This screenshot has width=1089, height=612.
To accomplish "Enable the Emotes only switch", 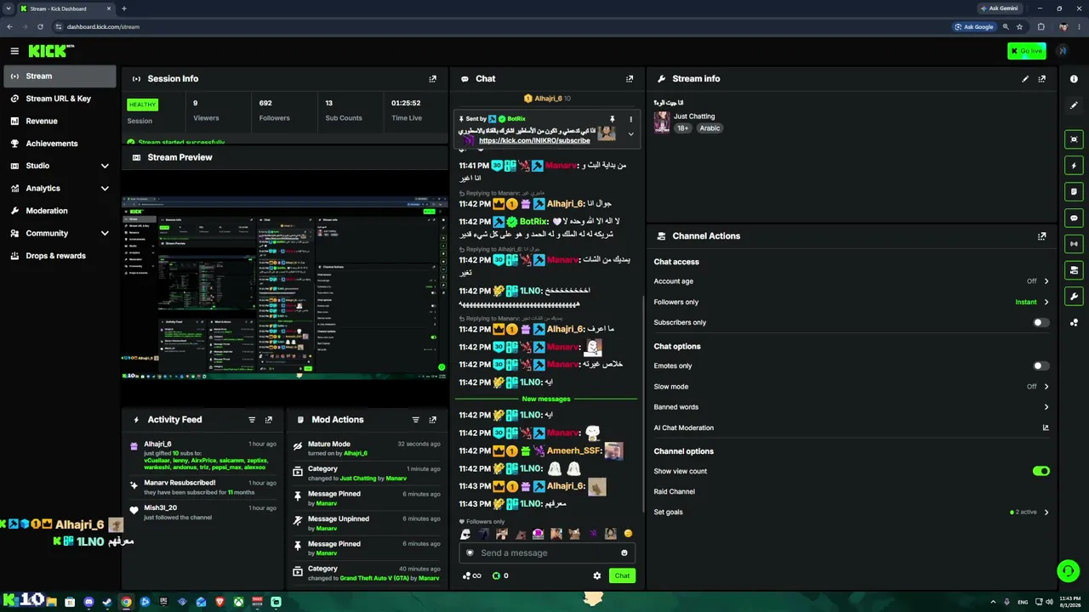I will click(1041, 366).
